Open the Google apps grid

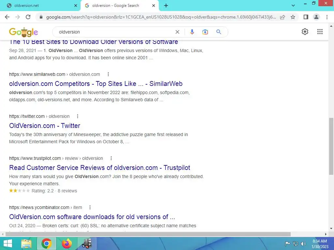320,32
